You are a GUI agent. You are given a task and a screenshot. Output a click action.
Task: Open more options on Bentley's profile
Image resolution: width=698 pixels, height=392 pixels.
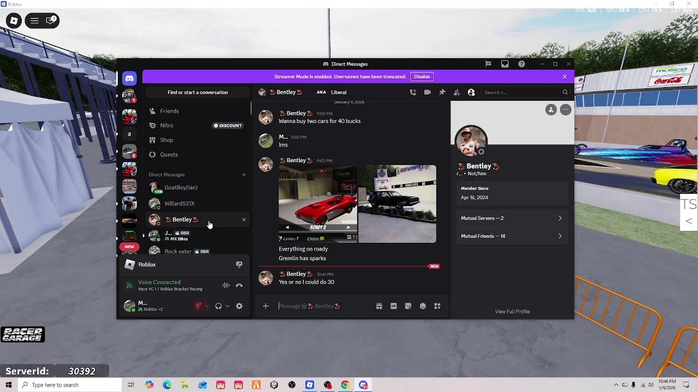pyautogui.click(x=565, y=110)
